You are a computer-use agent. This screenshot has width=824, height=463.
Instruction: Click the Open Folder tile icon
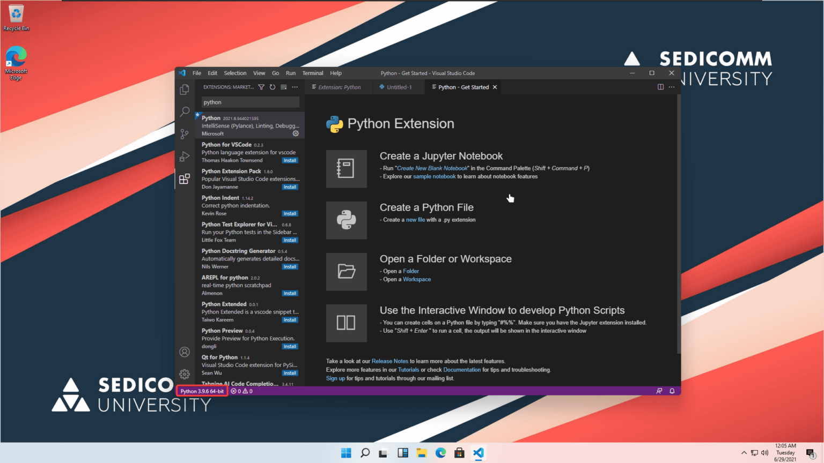(x=347, y=272)
